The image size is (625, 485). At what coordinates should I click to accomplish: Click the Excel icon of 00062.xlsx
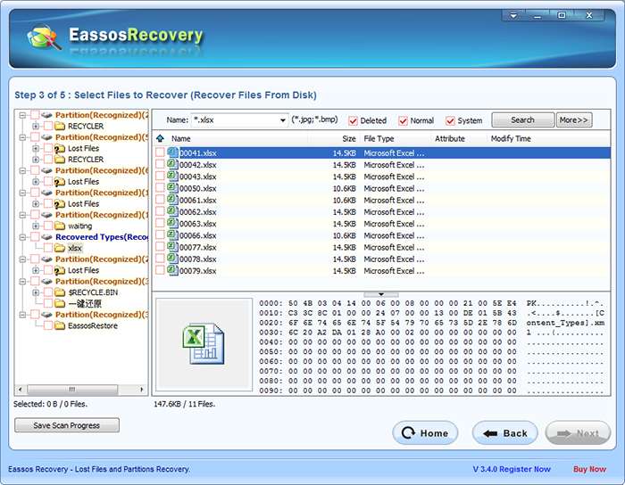(172, 211)
